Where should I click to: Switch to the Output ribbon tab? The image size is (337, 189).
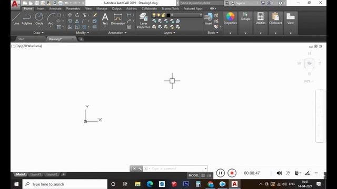click(117, 8)
